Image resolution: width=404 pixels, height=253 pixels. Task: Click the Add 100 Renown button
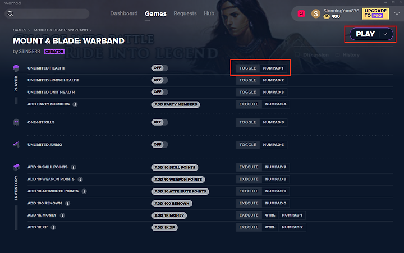(172, 203)
